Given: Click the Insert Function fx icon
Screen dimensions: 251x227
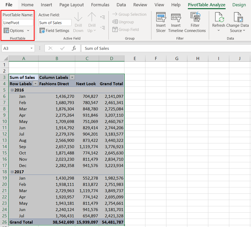Looking at the screenshot, I should point(74,48).
